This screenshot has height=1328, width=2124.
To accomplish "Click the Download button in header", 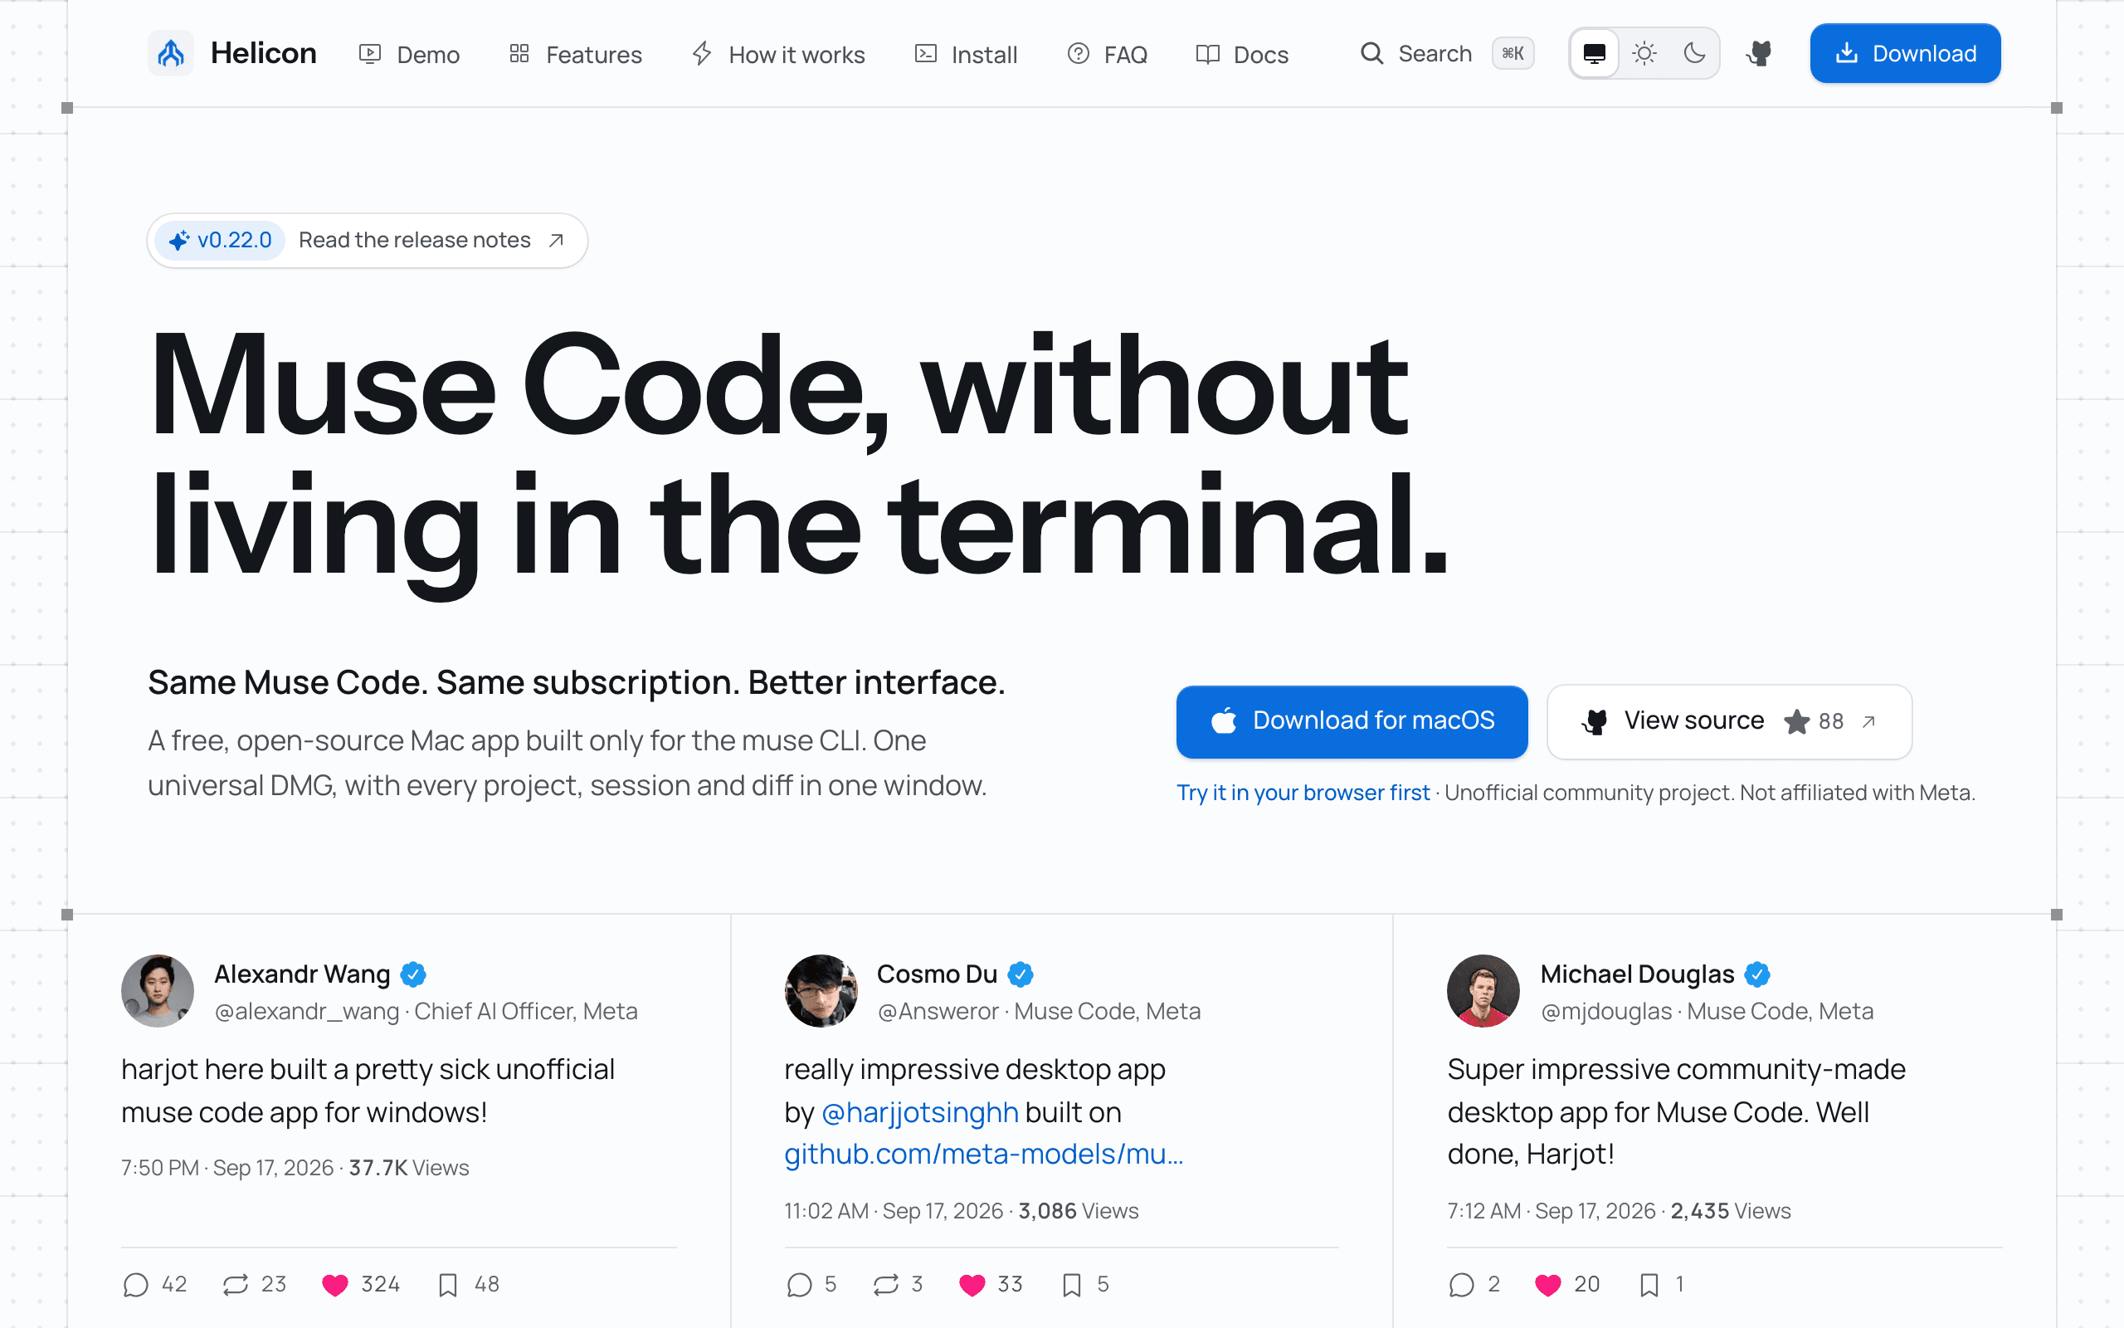I will [x=1906, y=54].
